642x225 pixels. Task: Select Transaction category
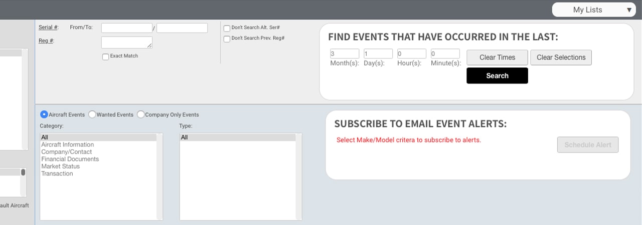[98, 173]
